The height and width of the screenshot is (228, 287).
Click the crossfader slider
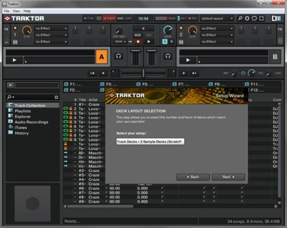pyautogui.click(x=143, y=73)
